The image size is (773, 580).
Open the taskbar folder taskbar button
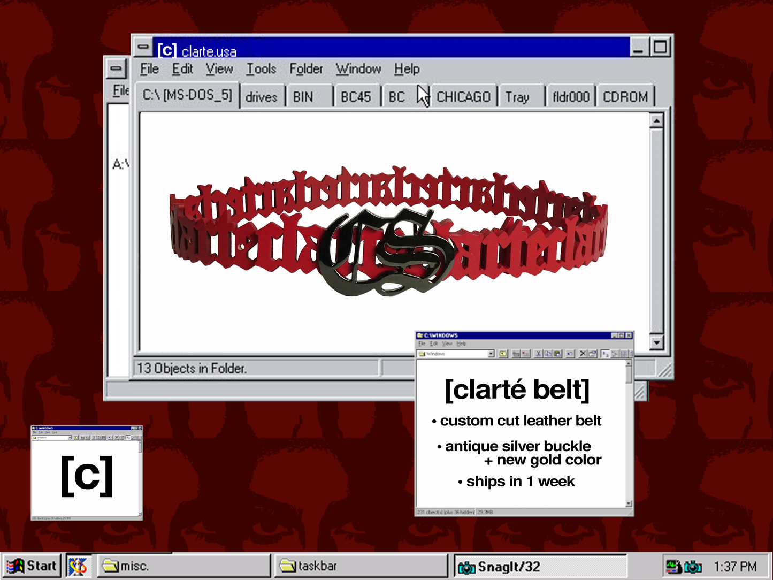[362, 566]
